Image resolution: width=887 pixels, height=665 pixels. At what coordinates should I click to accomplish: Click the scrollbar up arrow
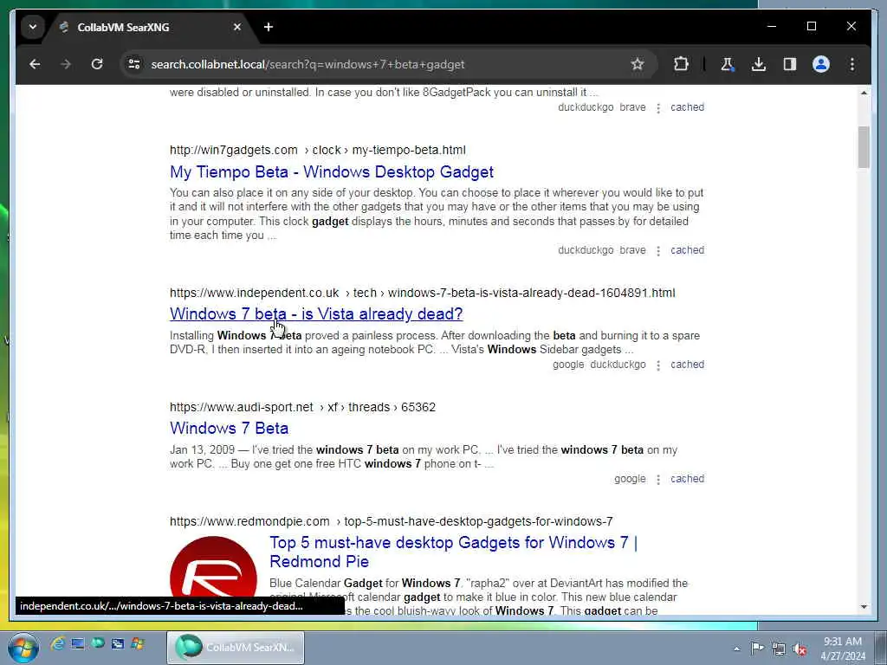click(864, 92)
